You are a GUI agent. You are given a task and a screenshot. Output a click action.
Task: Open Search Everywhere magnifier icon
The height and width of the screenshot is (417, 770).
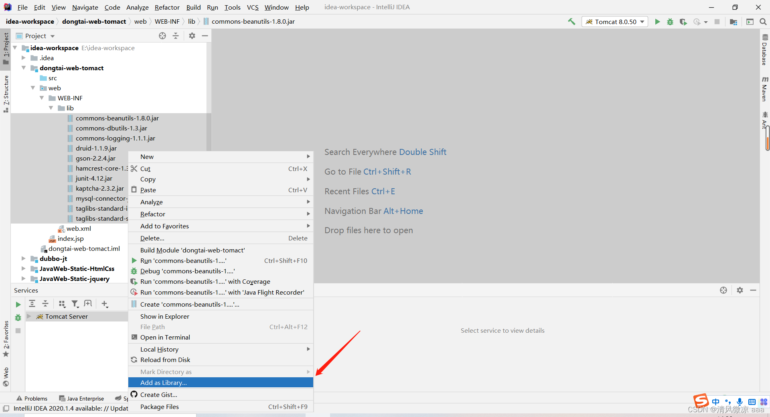[x=763, y=22]
